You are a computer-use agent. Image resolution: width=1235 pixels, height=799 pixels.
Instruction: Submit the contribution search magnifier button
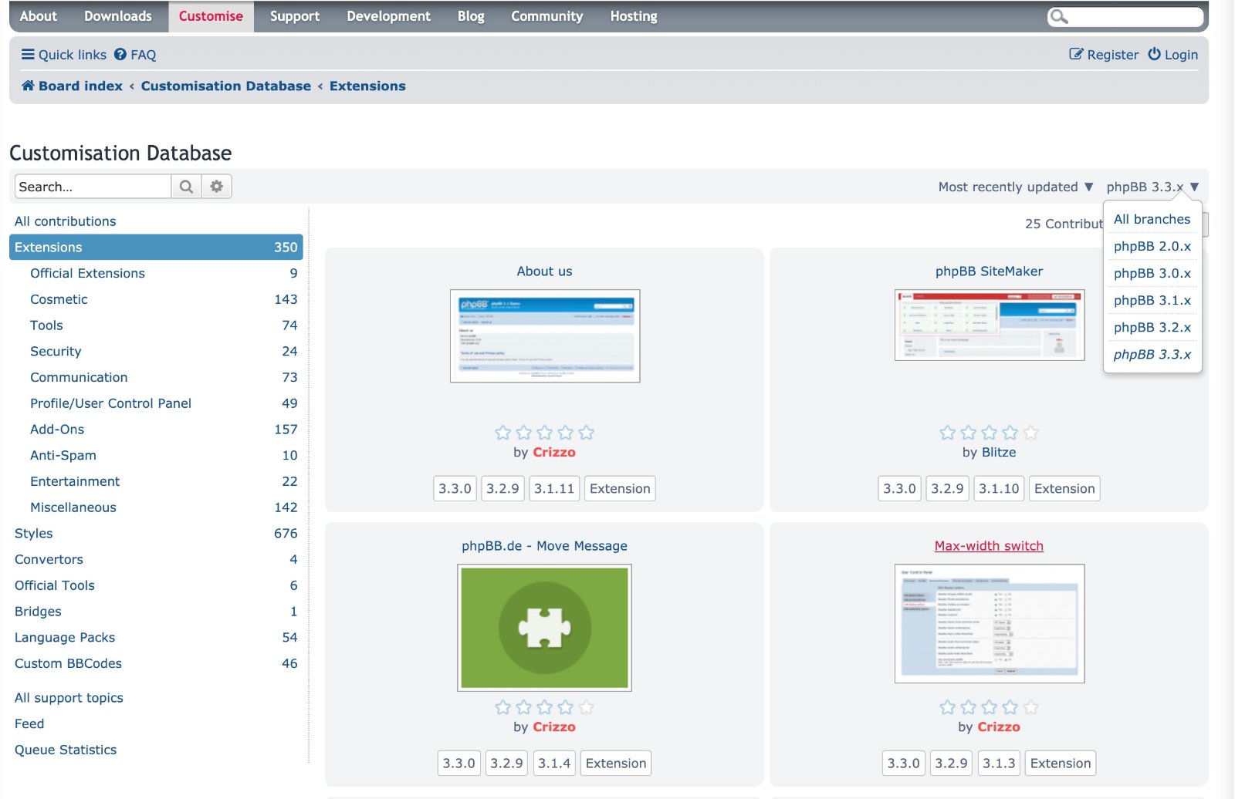[x=186, y=187]
